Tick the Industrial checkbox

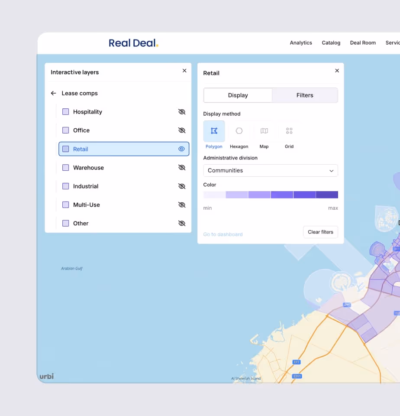click(65, 186)
